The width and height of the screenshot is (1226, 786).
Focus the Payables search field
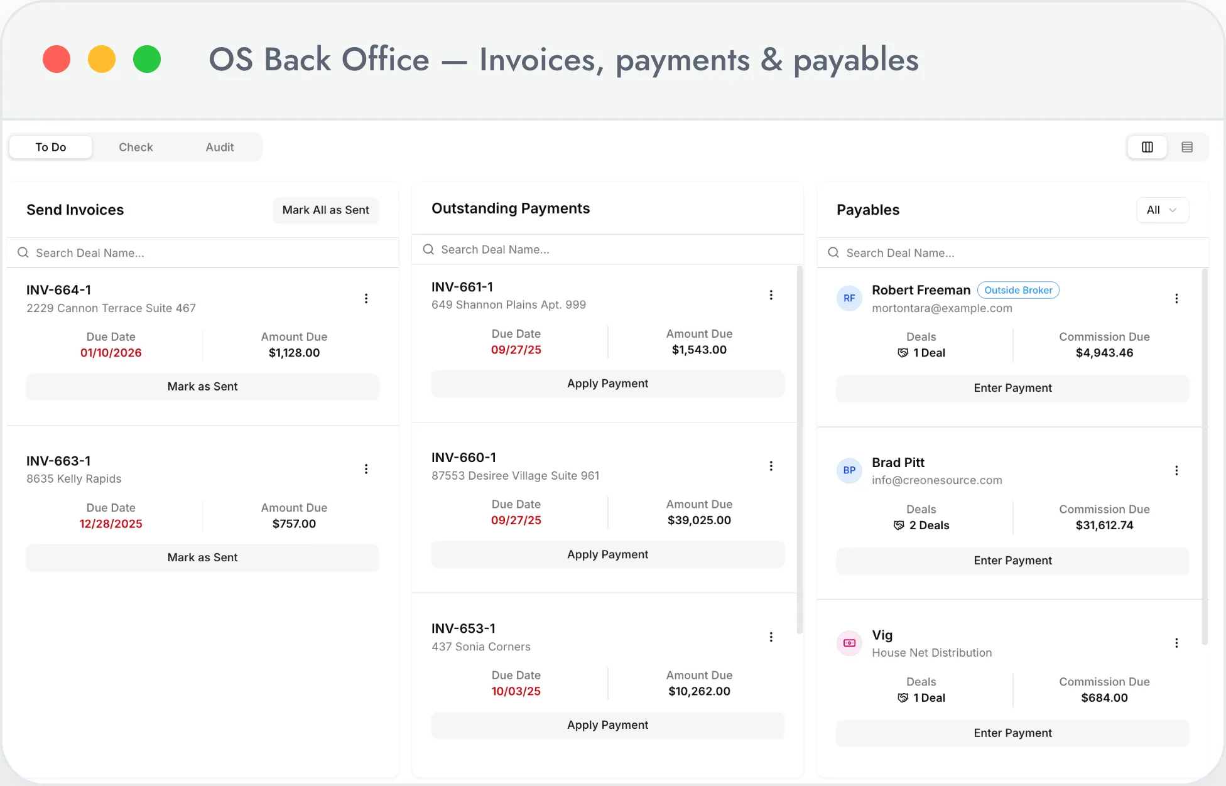point(1012,252)
